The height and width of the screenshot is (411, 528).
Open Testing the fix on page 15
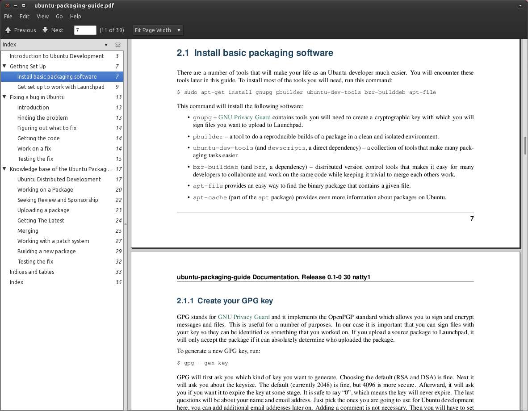pos(62,159)
